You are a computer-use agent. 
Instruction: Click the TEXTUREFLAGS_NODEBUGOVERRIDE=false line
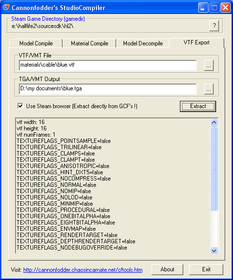click(72, 248)
